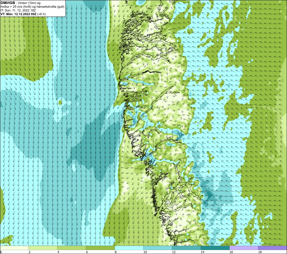
Task: Click the 'VT: Mán. 12.12.2022 00Z' text
Action: [x=18, y=14]
